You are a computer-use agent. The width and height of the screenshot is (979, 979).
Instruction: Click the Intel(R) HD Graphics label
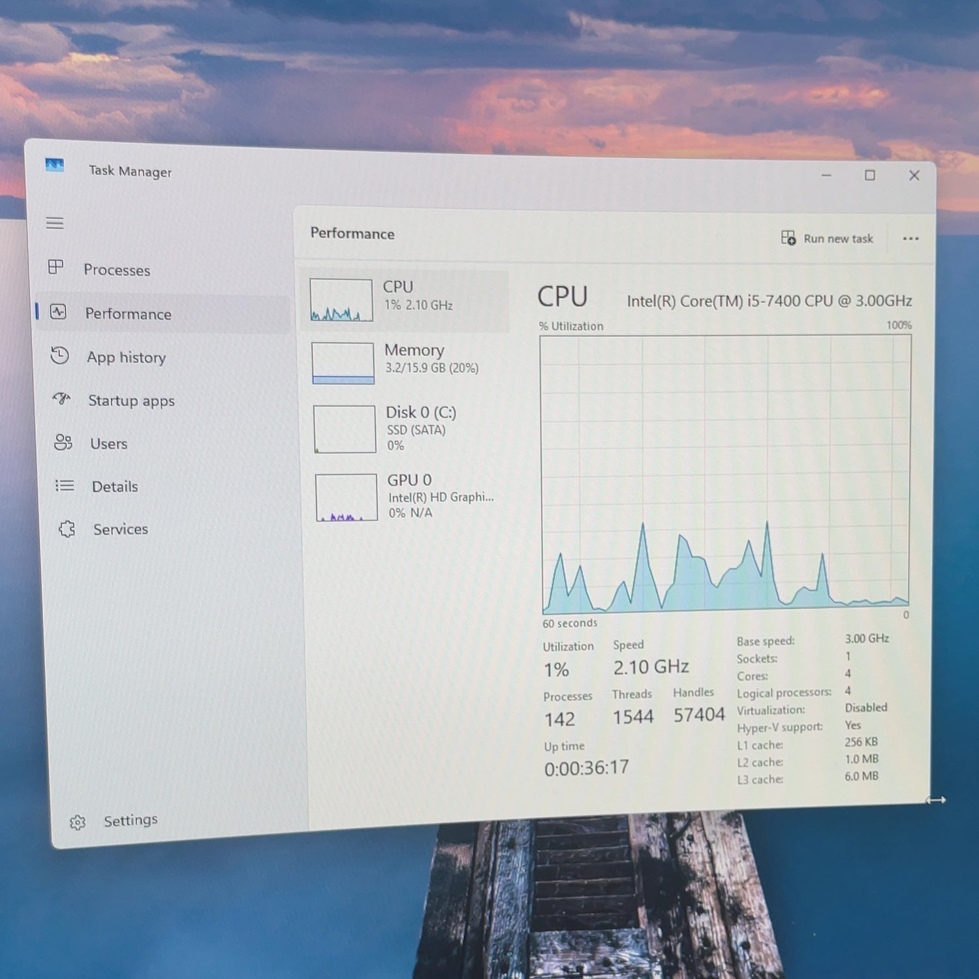click(441, 497)
